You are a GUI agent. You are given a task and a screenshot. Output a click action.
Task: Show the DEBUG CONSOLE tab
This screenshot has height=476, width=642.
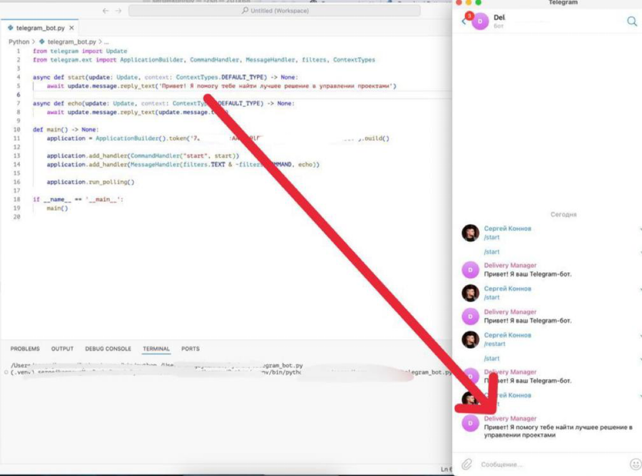(108, 349)
